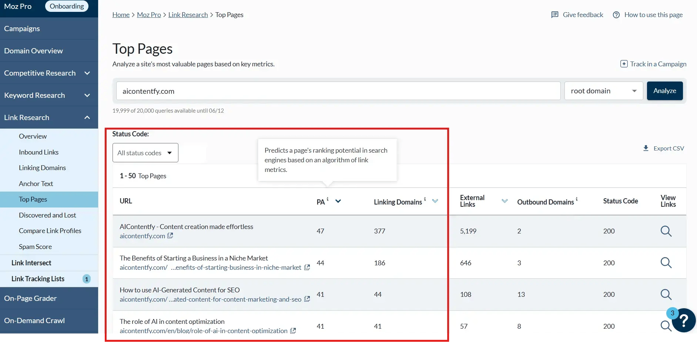Open All status codes dropdown
The image size is (697, 342).
145,153
